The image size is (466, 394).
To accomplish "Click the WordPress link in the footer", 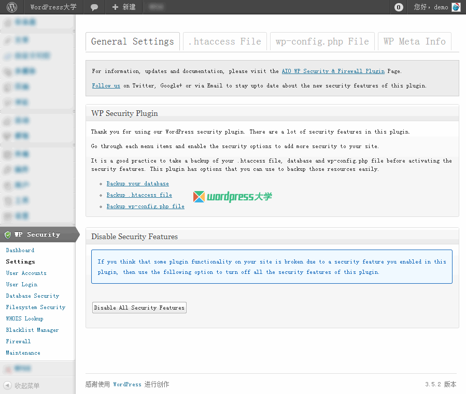I will coord(127,385).
